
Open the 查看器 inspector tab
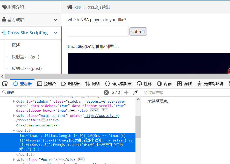coord(23,84)
